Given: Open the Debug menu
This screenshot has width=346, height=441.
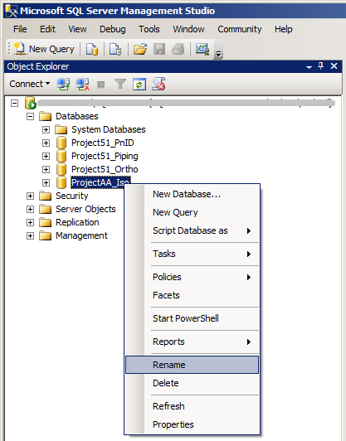Looking at the screenshot, I should coord(113,29).
